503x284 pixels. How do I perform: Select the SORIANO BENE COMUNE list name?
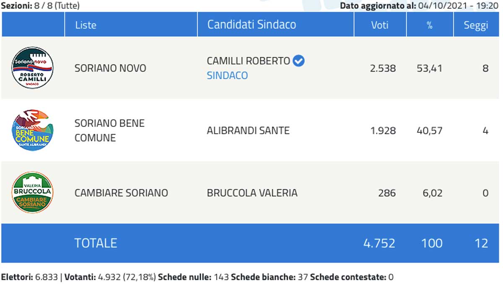point(109,130)
